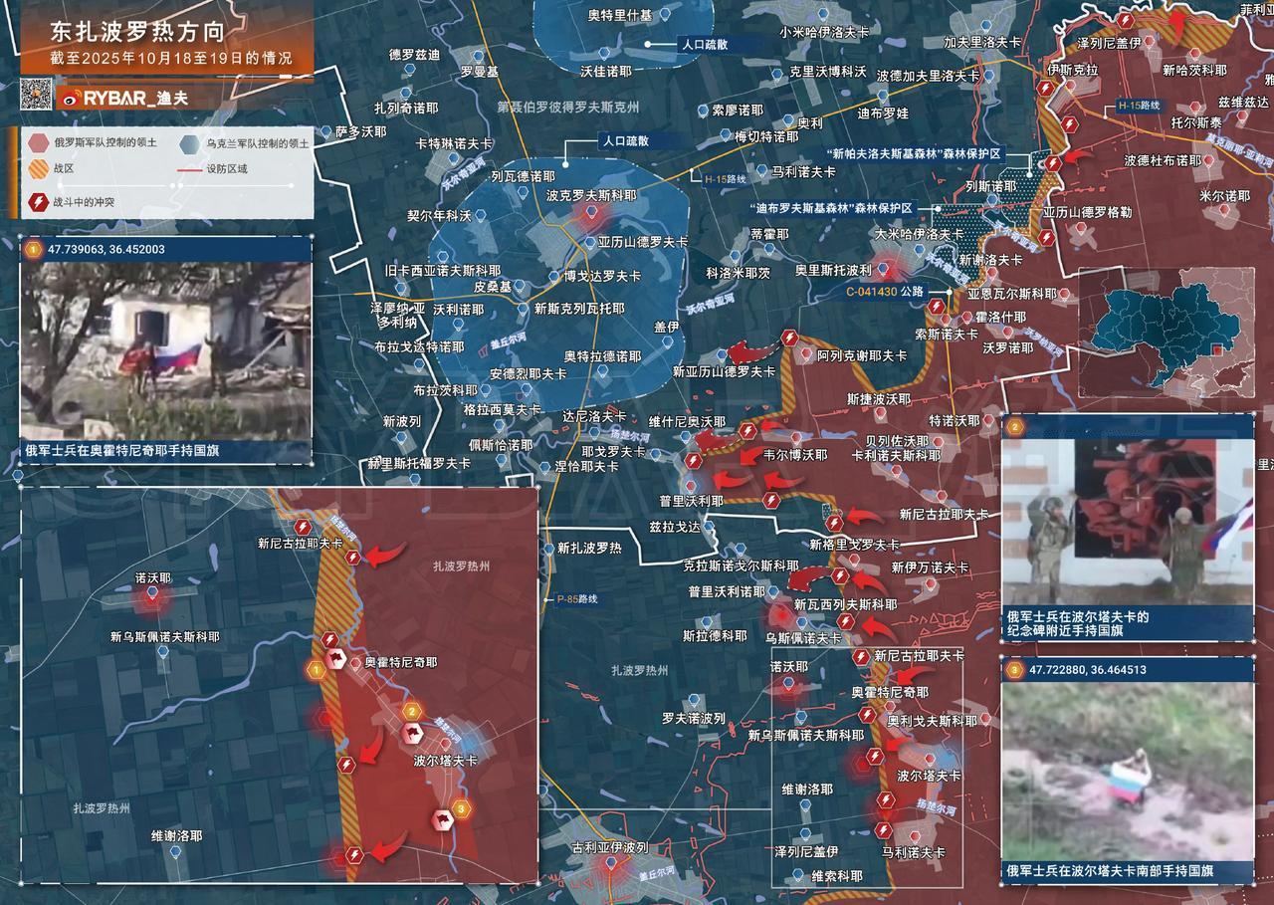Click the 新斯克列瓦托耶 town label
Screen dimensions: 1274x905
pos(579,308)
